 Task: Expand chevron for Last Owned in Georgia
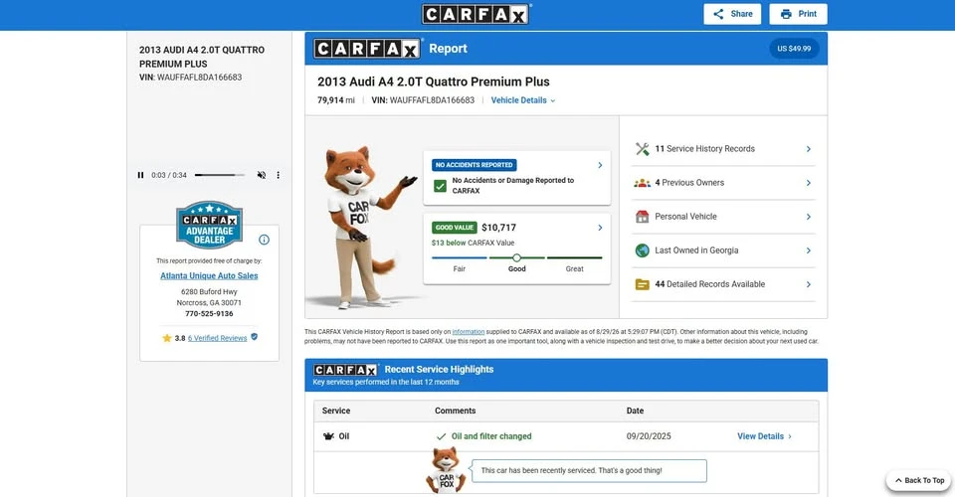pos(808,250)
